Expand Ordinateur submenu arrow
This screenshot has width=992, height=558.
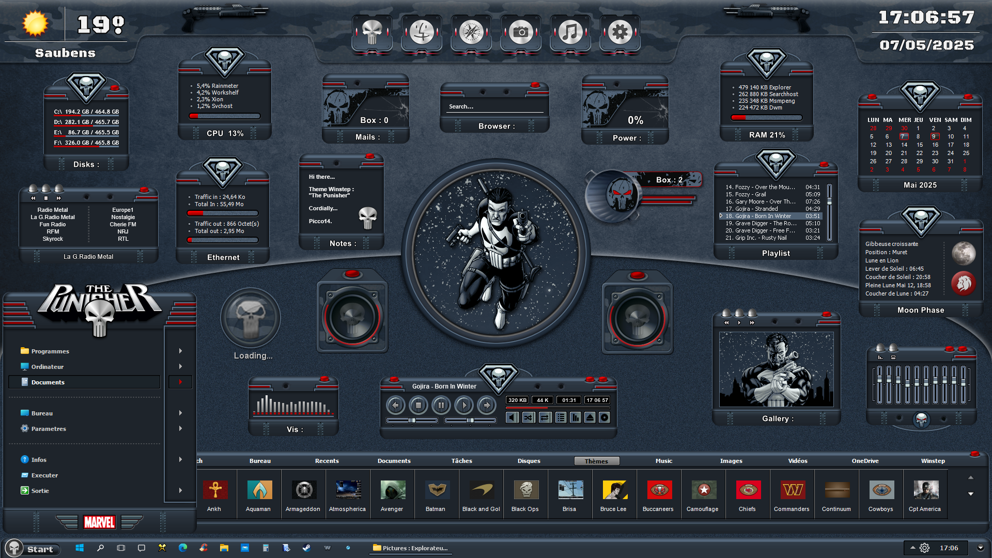click(180, 366)
